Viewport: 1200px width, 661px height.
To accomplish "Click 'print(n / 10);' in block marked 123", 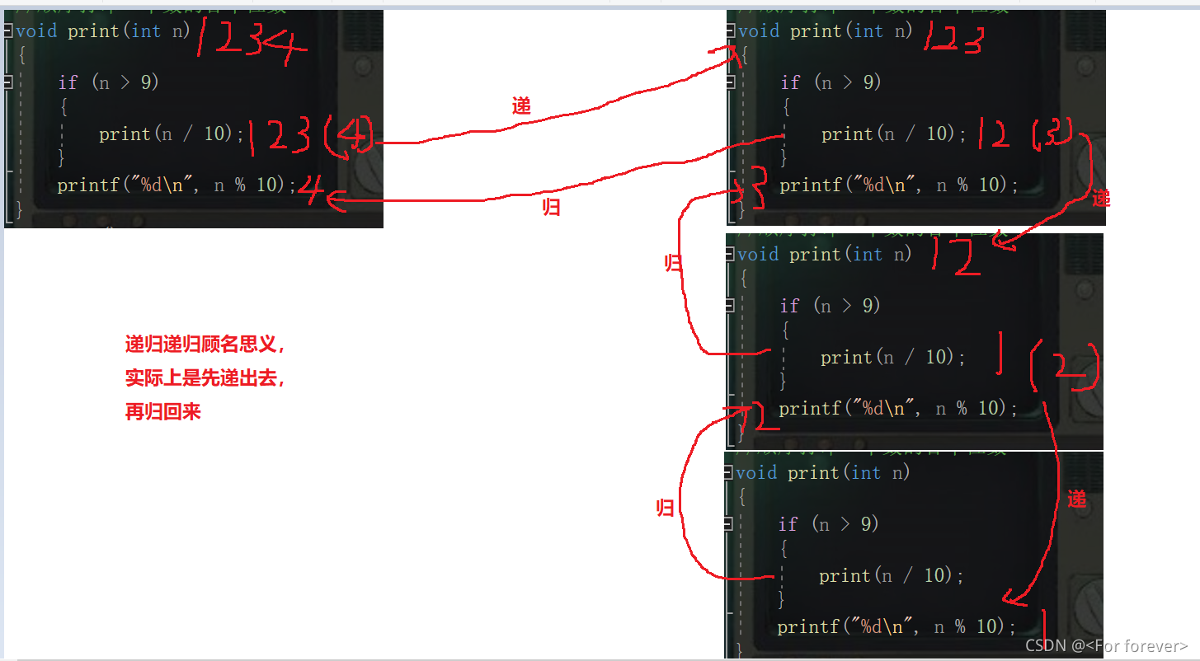I will [x=894, y=134].
